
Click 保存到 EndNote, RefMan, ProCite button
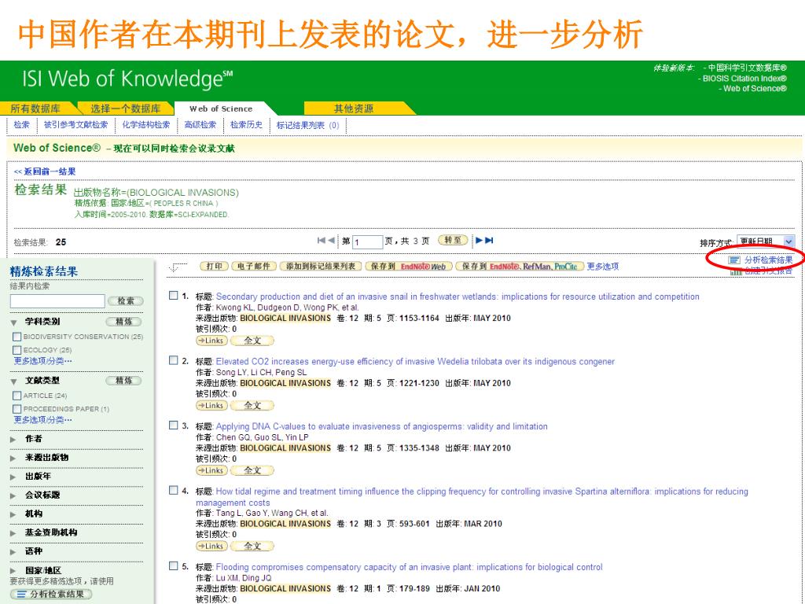tap(520, 266)
